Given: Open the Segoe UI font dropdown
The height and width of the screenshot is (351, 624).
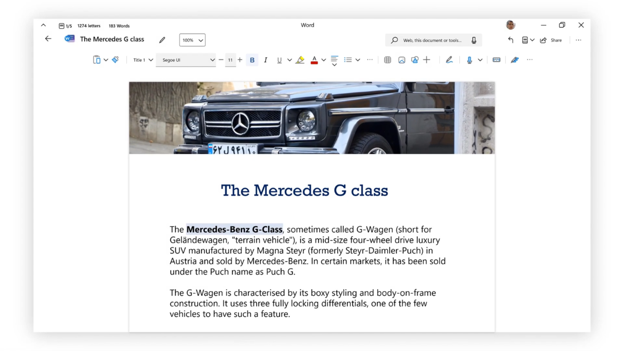Looking at the screenshot, I should 186,60.
